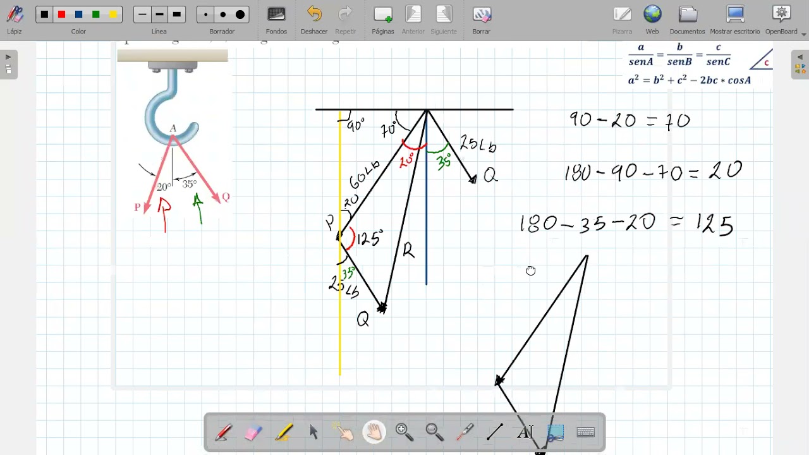Click the zoom out magnifier
This screenshot has width=809, height=455.
point(435,432)
